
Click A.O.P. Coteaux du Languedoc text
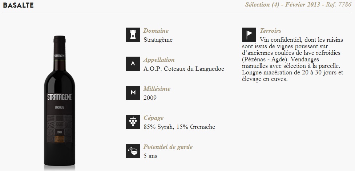point(184,69)
